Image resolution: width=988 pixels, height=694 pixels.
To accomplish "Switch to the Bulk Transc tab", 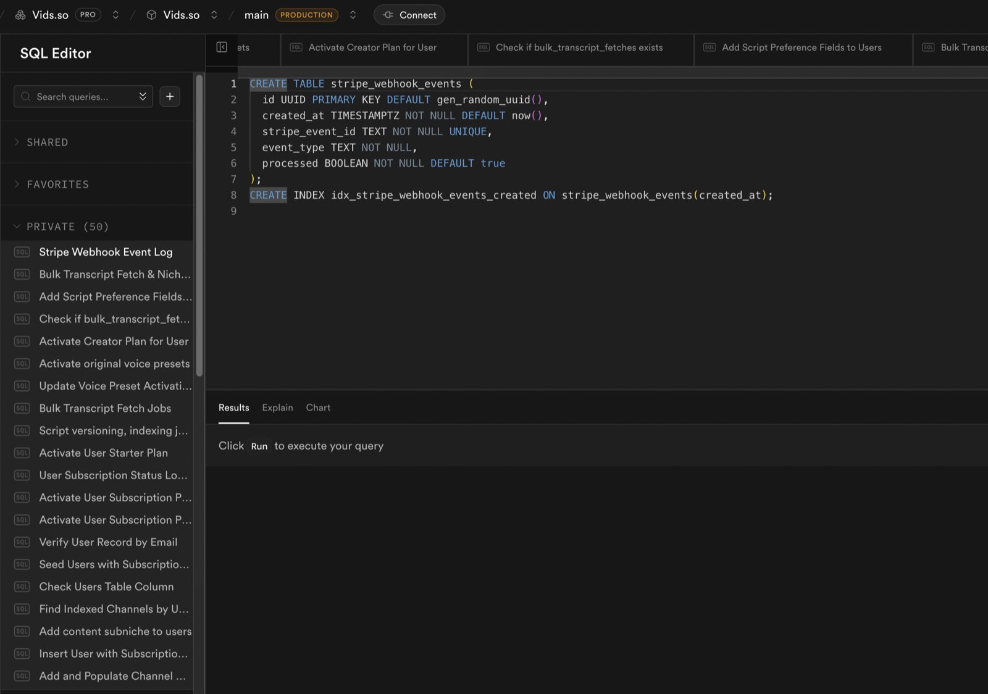I will 951,48.
